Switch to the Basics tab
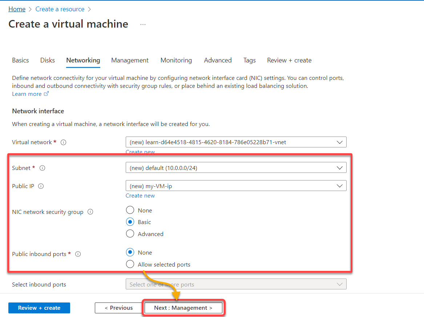The width and height of the screenshot is (424, 317). tap(20, 60)
